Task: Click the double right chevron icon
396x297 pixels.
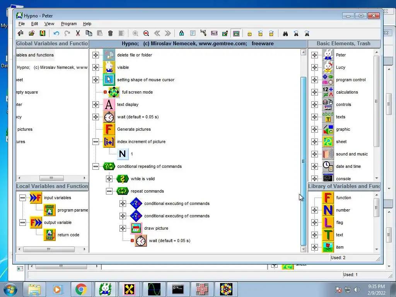Action: tap(168, 33)
